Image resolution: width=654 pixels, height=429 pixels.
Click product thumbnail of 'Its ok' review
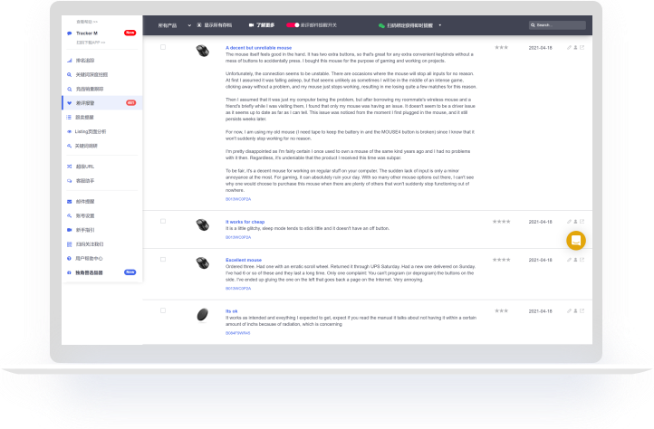(x=203, y=315)
